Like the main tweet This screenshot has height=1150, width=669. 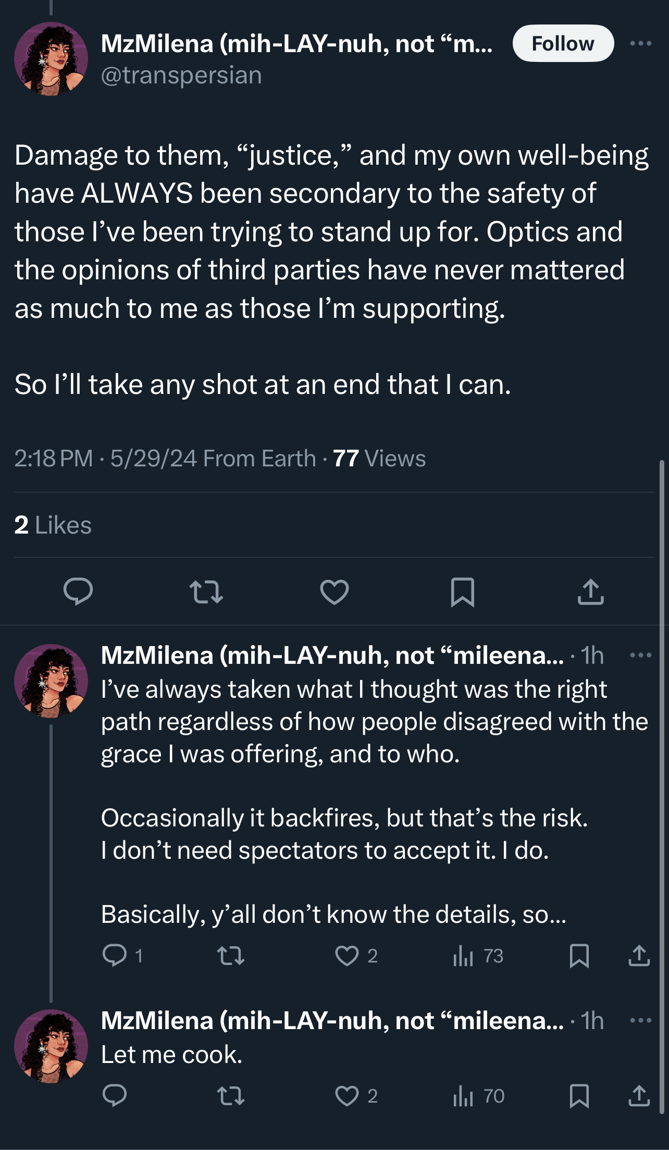pyautogui.click(x=334, y=592)
